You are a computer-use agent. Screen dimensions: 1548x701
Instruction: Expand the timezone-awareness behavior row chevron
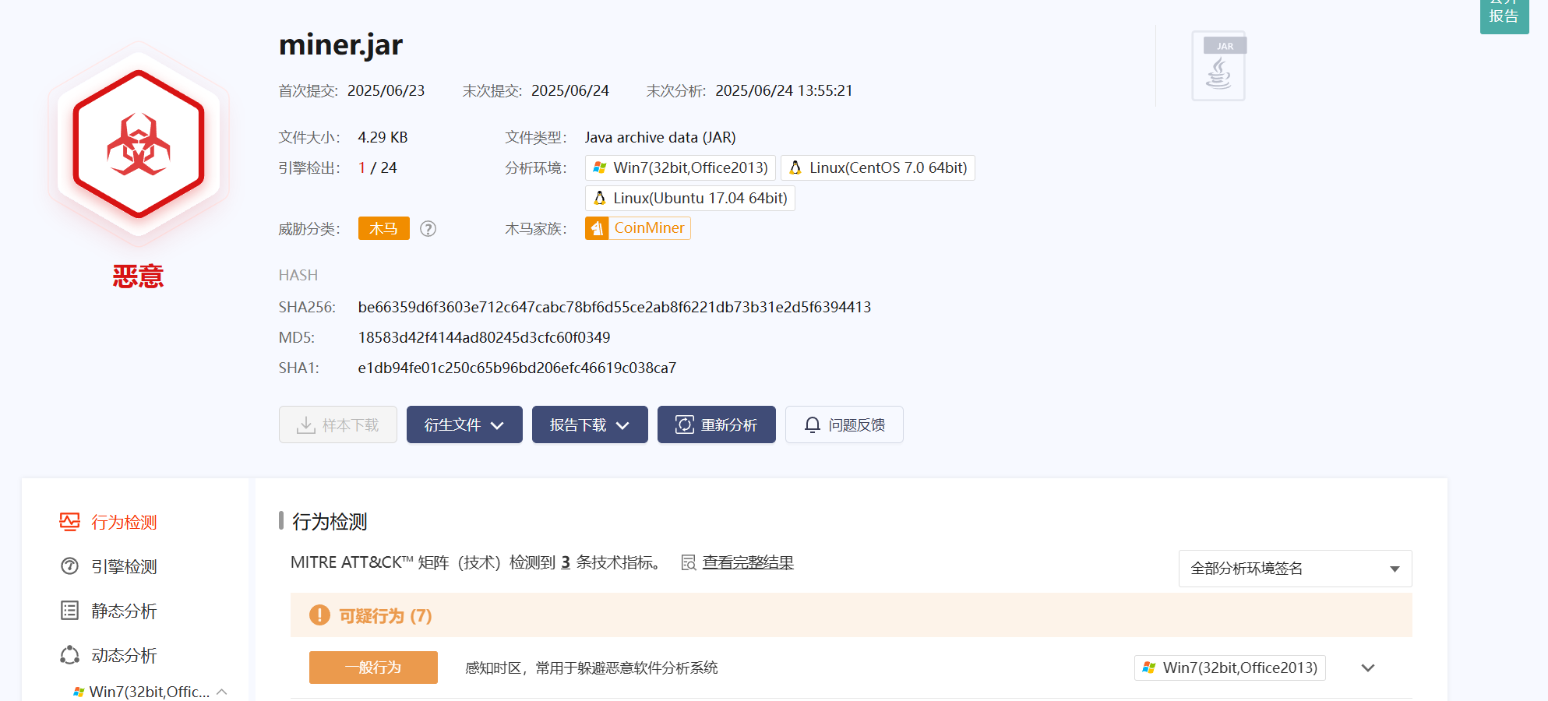[x=1367, y=668]
